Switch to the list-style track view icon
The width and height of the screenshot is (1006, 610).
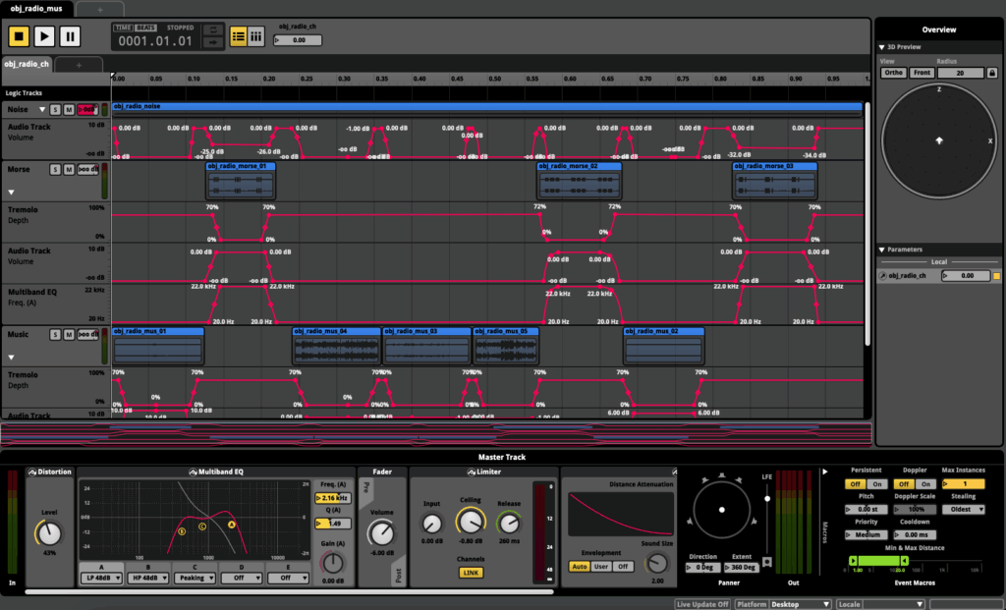tap(239, 36)
